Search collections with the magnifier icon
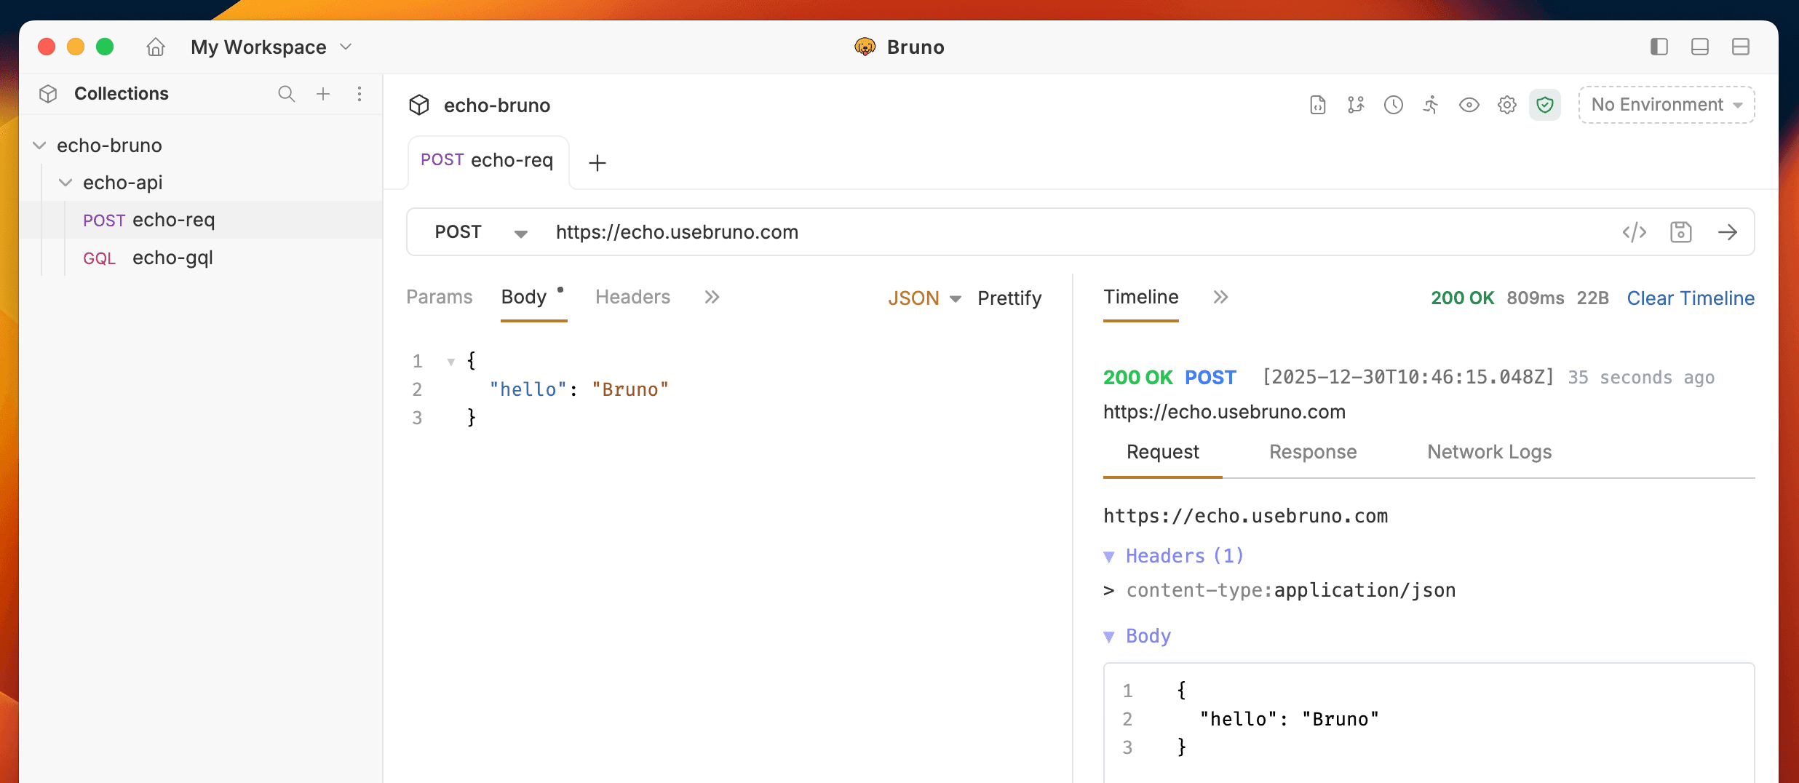 (x=286, y=94)
